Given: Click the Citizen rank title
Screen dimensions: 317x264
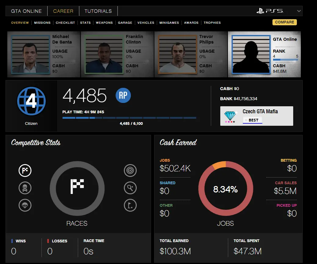Looking at the screenshot, I should (31, 124).
